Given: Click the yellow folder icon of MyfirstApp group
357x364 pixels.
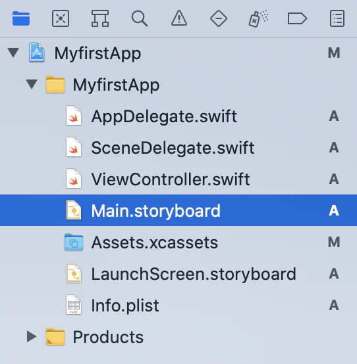Looking at the screenshot, I should tap(55, 84).
